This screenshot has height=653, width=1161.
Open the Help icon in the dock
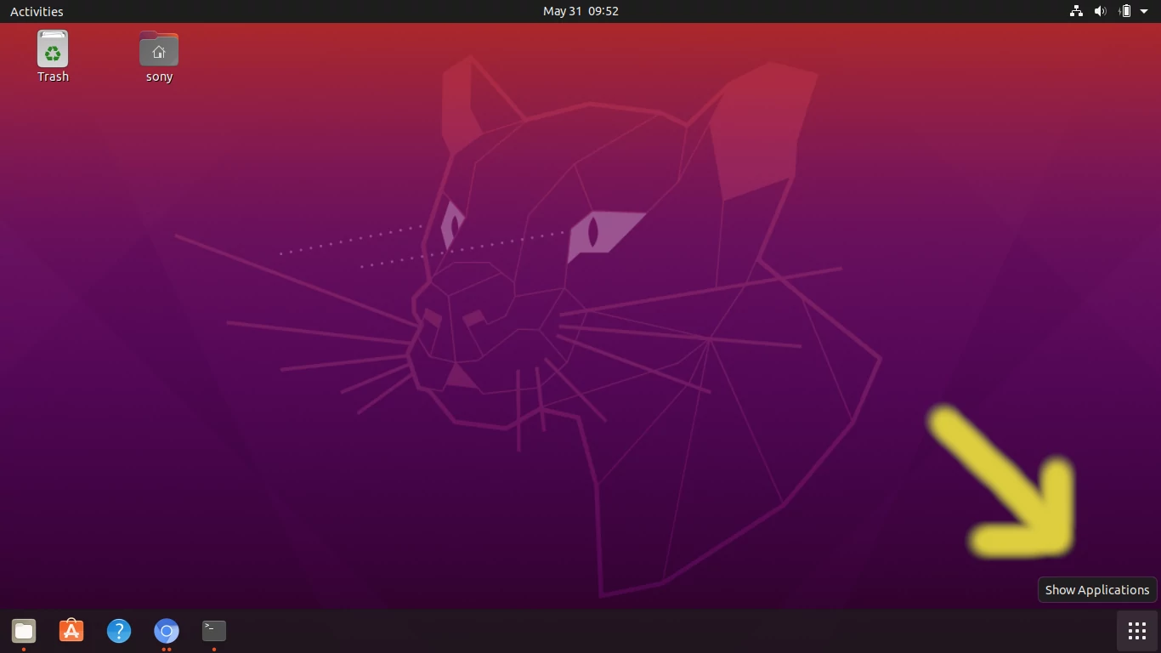point(119,631)
